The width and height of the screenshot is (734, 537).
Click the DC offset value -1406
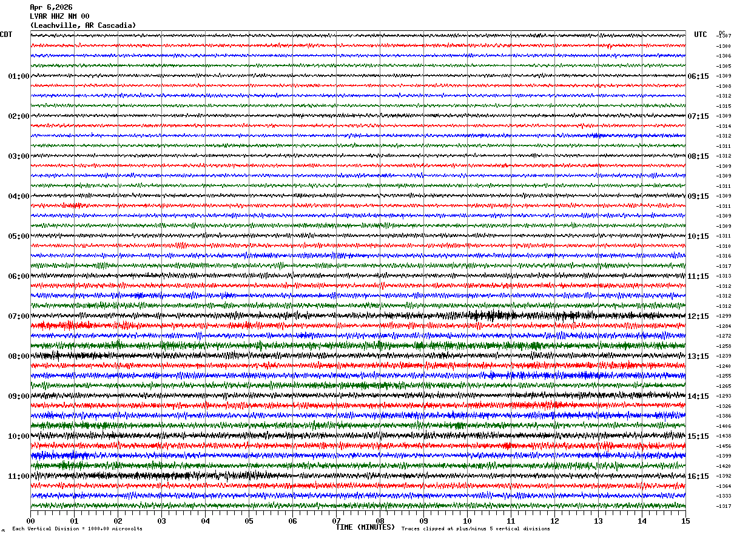coord(724,426)
